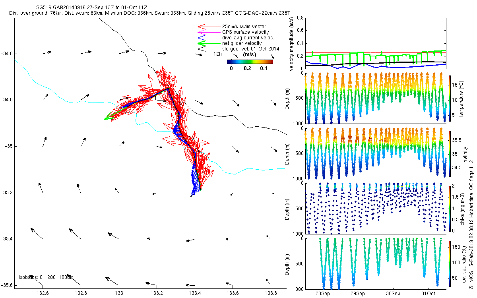Click the '0.8' tick on the velocity magnitude axis
477x298 pixels.
tap(300, 18)
